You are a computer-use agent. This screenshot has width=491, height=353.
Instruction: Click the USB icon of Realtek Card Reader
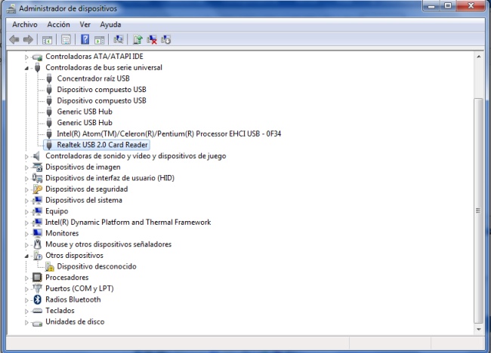tap(49, 145)
